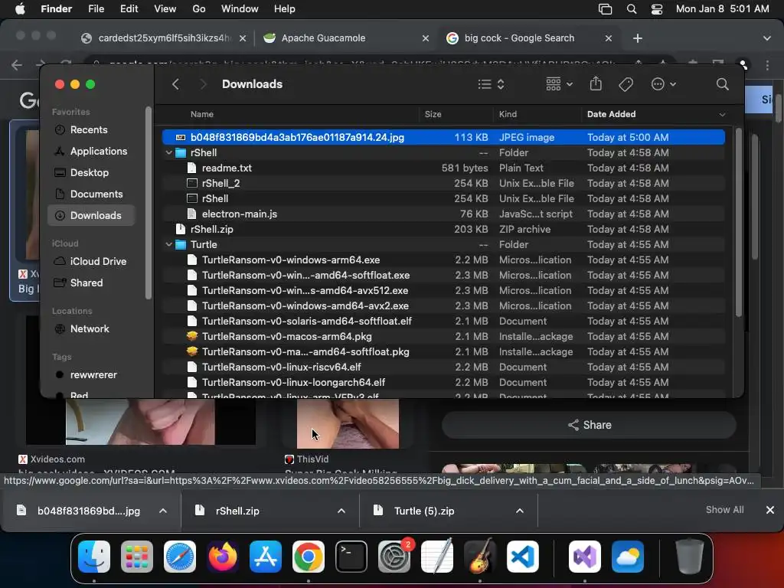Collapse the Turtle folder disclosure triangle
The height and width of the screenshot is (588, 784).
click(169, 245)
